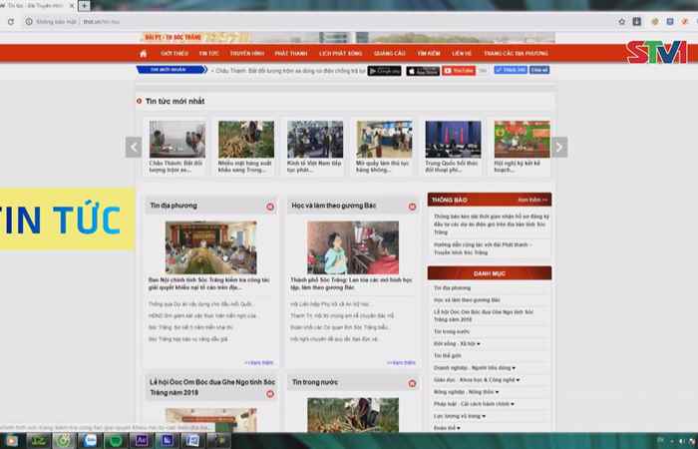The height and width of the screenshot is (449, 698).
Task: Select Lễ hội Óoc Om Bóc in DANH MỤC list
Action: pyautogui.click(x=484, y=316)
